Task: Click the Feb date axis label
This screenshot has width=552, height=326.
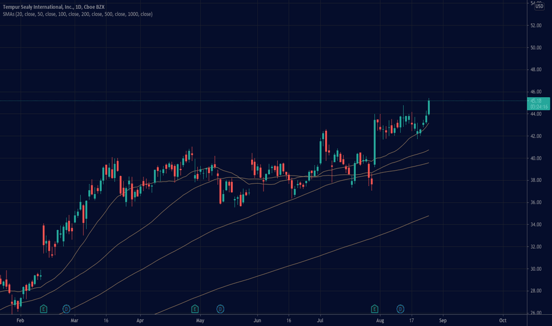Action: (x=20, y=320)
